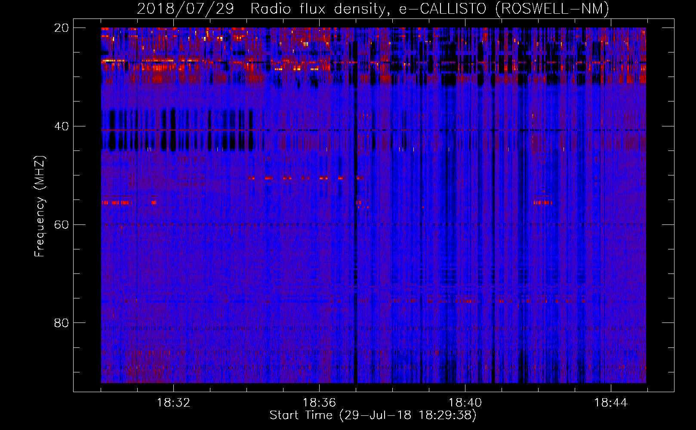Click the 'Start Time (29-Jul-18 18:29:38)' x-axis label
Image resolution: width=696 pixels, height=430 pixels.
(373, 415)
